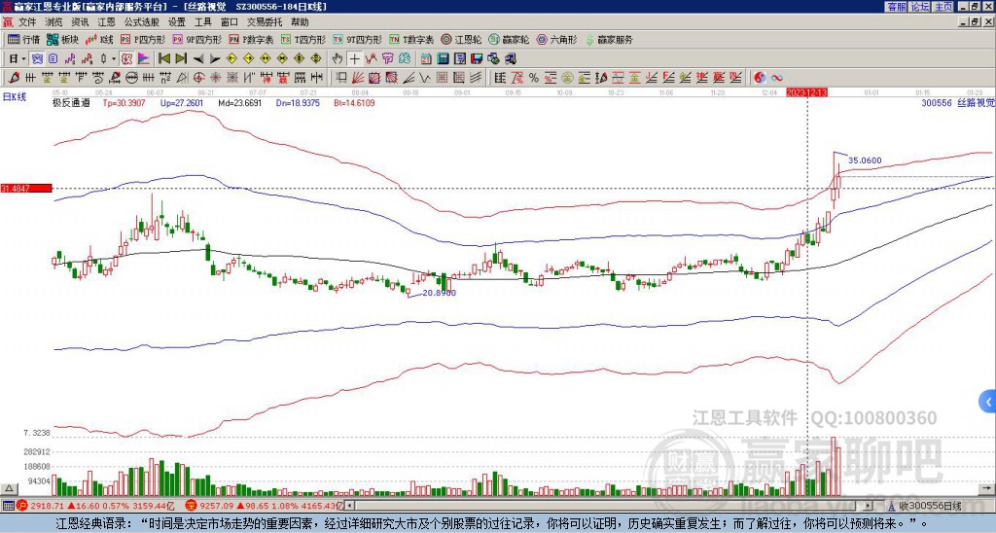Toggle the 权 adjustment icon
The height and width of the screenshot is (533, 996).
(126, 58)
